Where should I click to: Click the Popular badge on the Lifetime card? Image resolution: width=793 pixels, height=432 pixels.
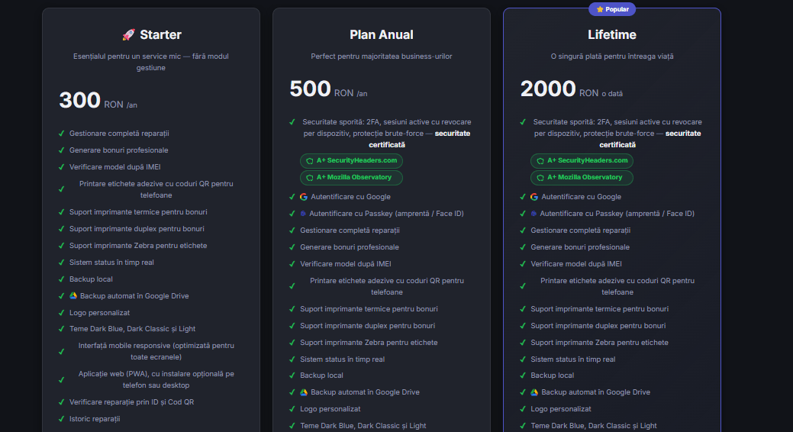tap(612, 9)
